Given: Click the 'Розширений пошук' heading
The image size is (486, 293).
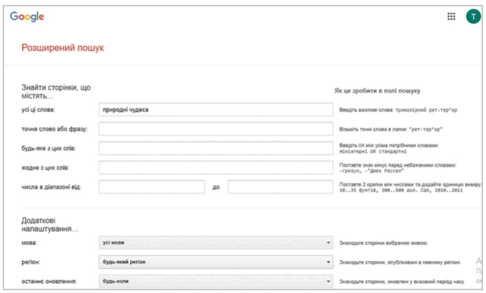Looking at the screenshot, I should pyautogui.click(x=62, y=48).
